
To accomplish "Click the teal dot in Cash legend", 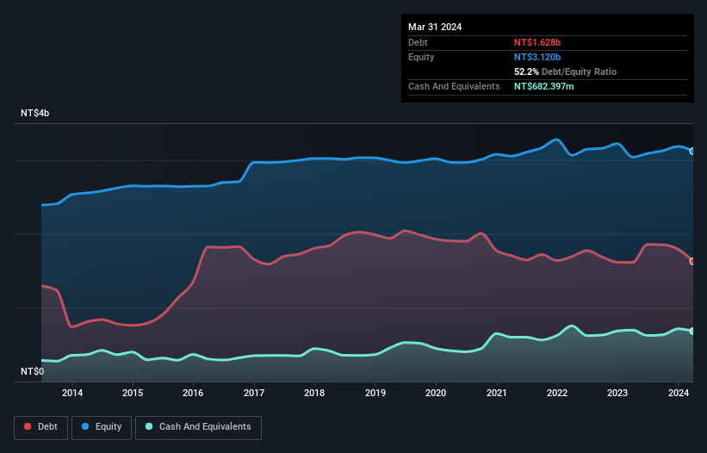I will (x=149, y=426).
